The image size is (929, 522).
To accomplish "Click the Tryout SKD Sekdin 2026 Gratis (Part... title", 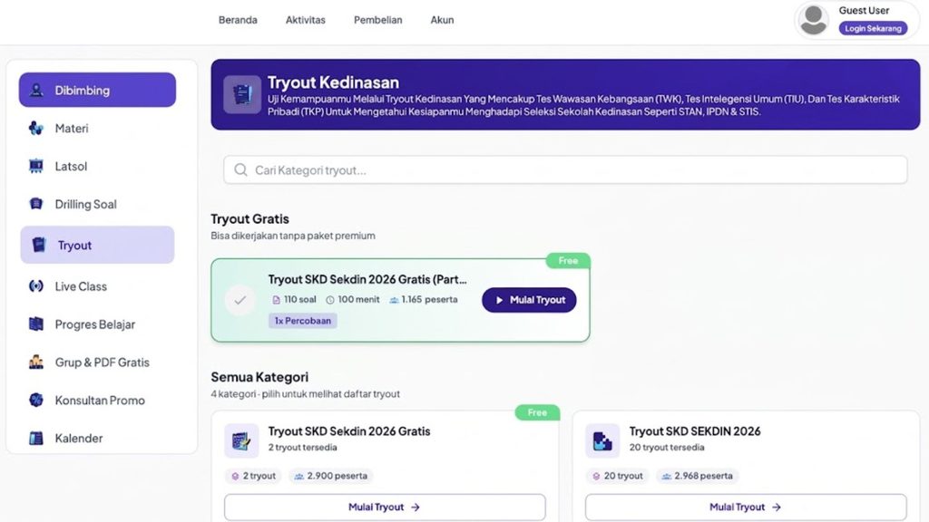I will pos(367,279).
